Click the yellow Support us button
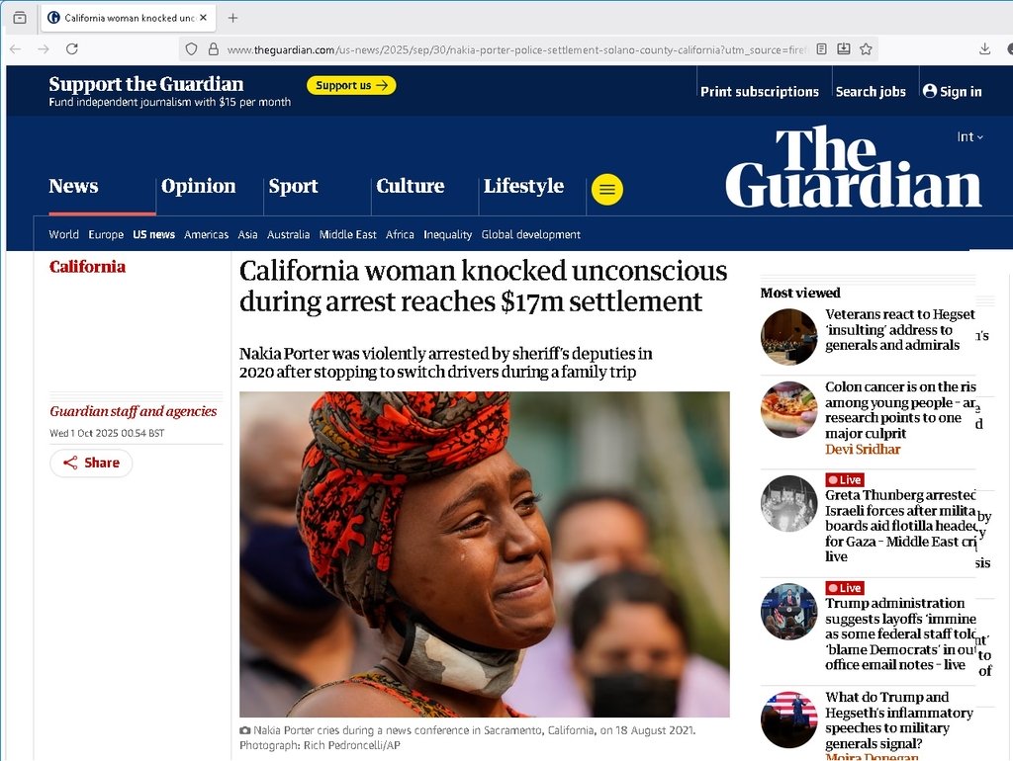Image resolution: width=1013 pixels, height=761 pixels. tap(351, 85)
